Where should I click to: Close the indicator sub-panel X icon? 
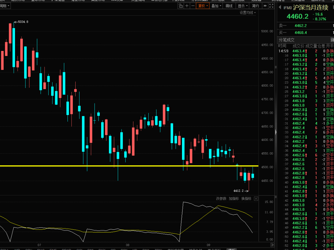[x=256, y=199]
